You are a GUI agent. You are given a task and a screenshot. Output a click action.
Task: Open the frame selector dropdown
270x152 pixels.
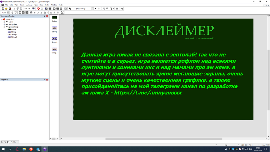92,9
